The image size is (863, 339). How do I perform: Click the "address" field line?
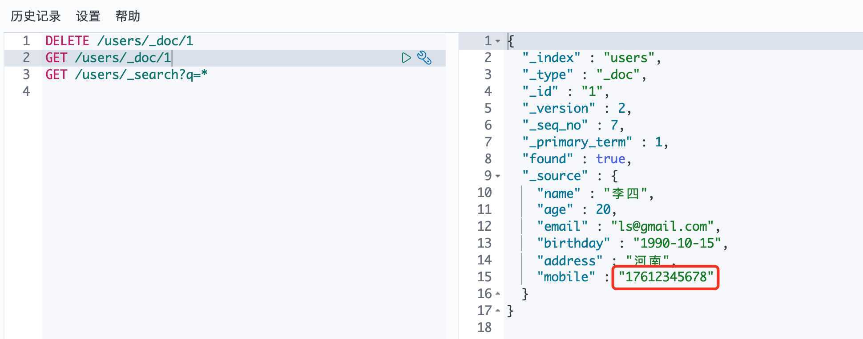606,260
